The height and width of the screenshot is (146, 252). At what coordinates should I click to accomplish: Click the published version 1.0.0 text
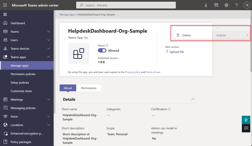click(x=101, y=62)
